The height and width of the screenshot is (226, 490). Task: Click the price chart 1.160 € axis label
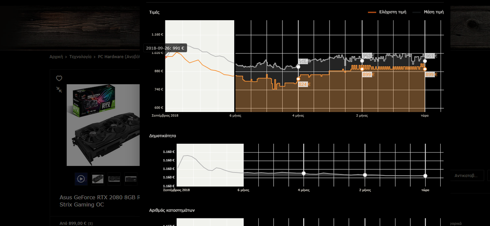[x=157, y=34]
